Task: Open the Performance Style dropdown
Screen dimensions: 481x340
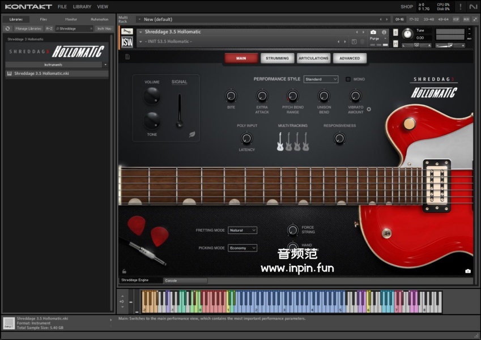Action: [x=321, y=79]
